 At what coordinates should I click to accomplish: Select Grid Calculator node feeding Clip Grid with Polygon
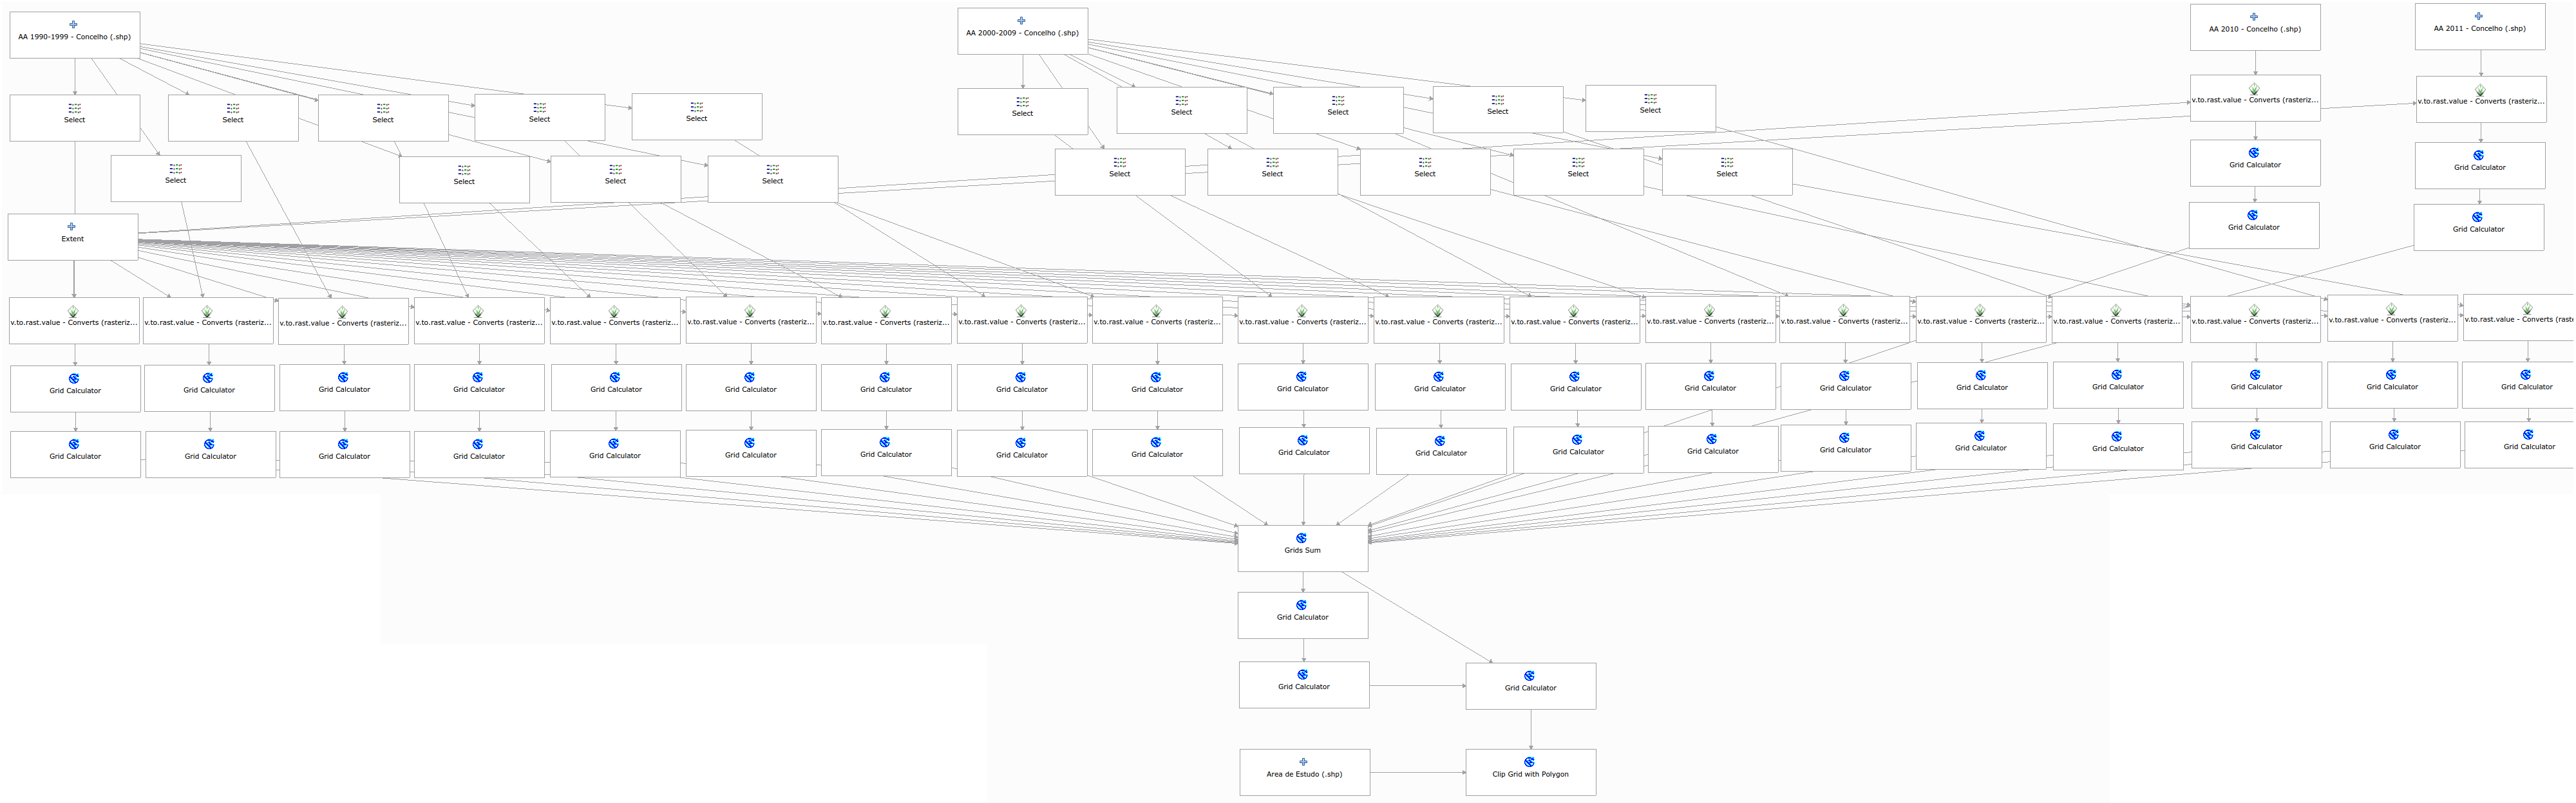click(x=1531, y=687)
